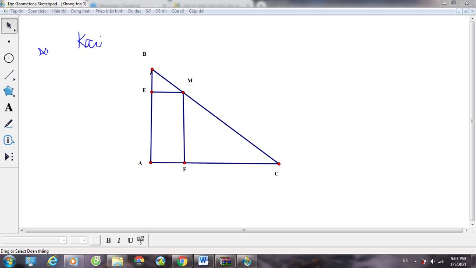Click red point C at the triangle's right
The height and width of the screenshot is (268, 476).
pyautogui.click(x=279, y=164)
